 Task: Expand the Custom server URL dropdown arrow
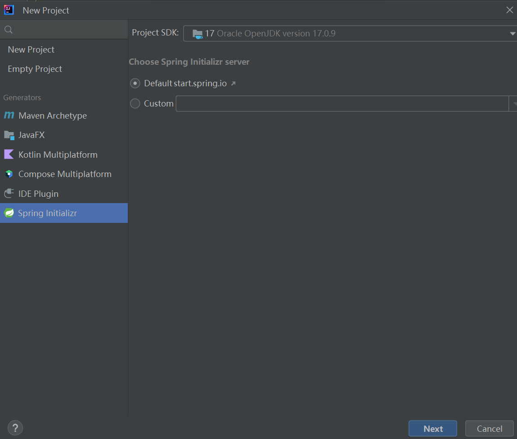(513, 104)
